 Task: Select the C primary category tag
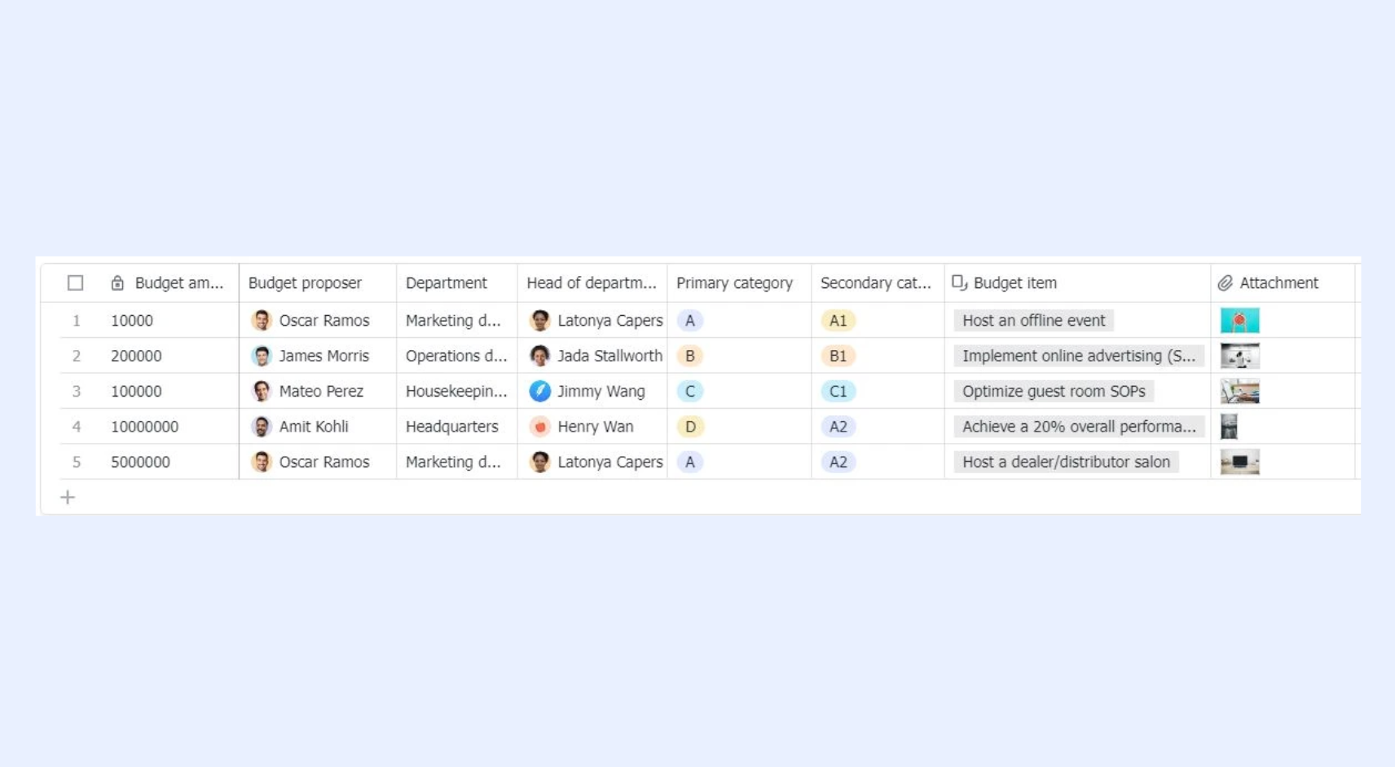(690, 391)
